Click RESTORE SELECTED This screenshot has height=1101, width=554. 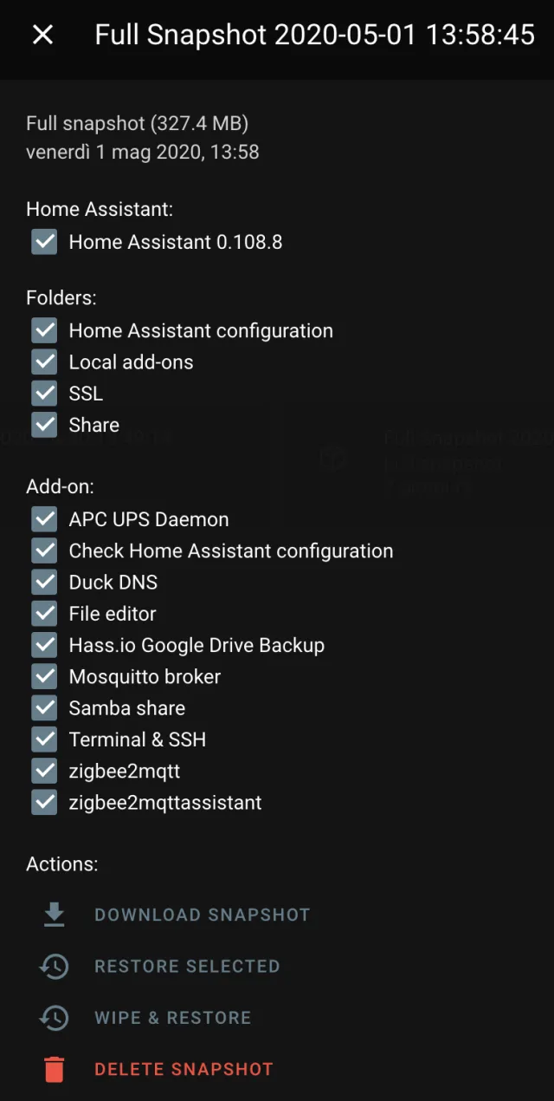pyautogui.click(x=187, y=967)
